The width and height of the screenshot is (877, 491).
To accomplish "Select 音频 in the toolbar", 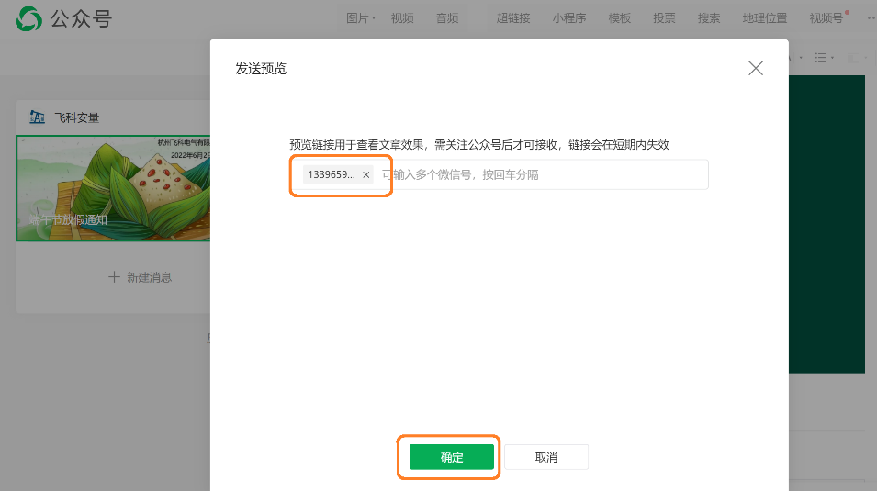I will tap(447, 17).
